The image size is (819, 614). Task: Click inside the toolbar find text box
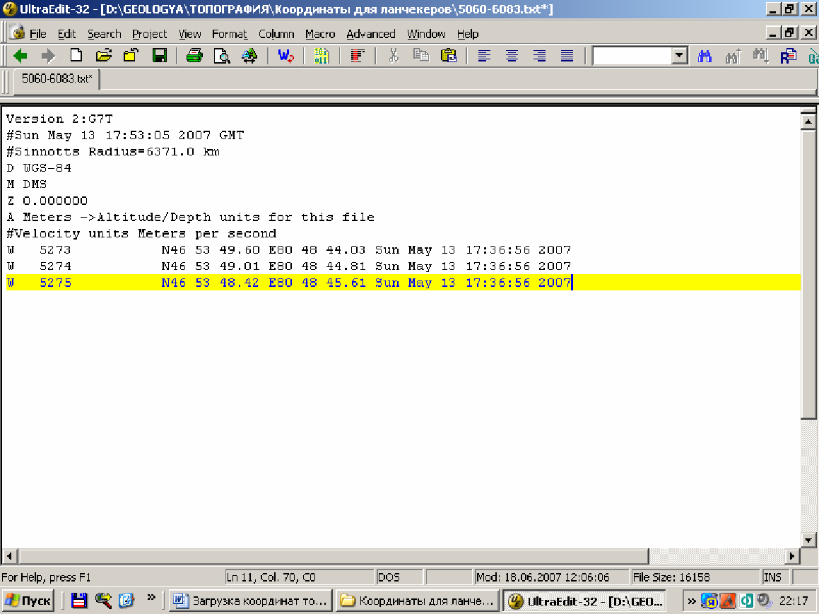coord(632,55)
